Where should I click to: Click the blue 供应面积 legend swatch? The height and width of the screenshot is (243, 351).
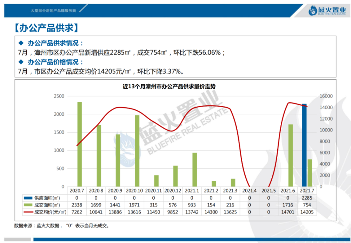click(28, 198)
